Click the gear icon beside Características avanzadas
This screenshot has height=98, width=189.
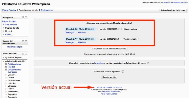pos(6,70)
